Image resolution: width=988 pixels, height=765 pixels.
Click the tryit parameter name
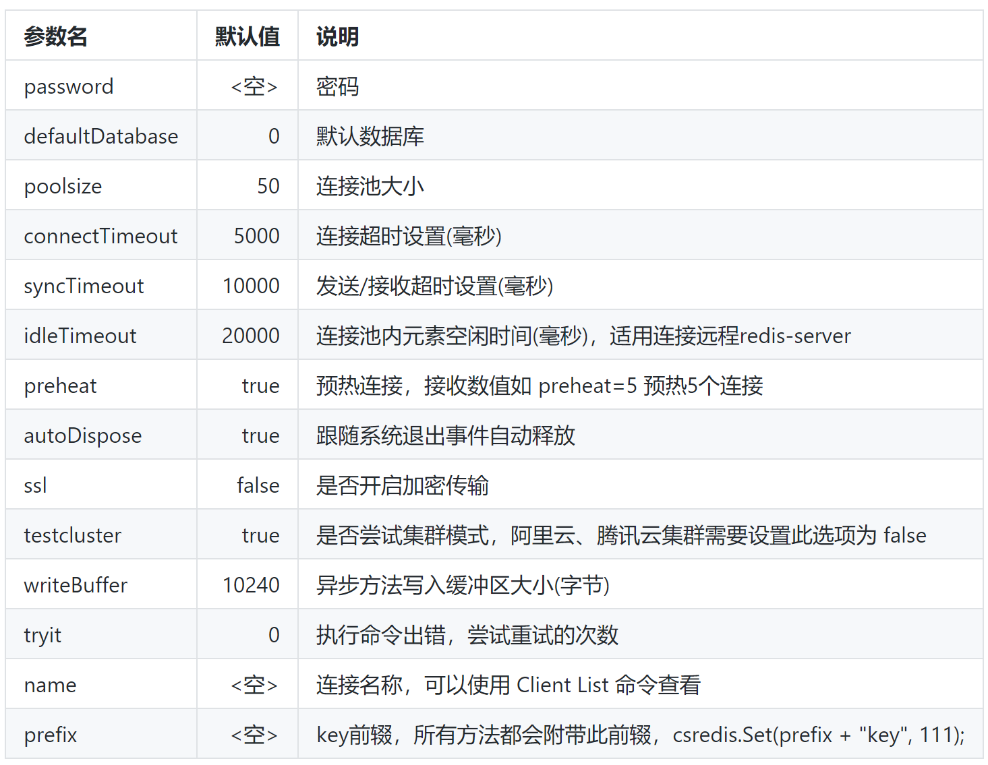[x=42, y=634]
